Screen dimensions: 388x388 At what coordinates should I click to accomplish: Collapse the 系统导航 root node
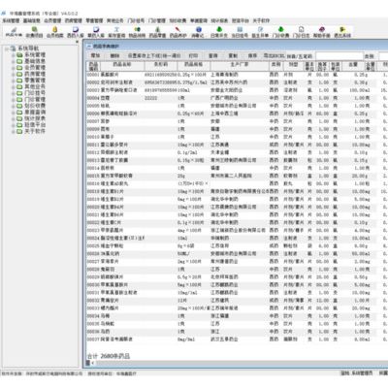[x=7, y=48]
